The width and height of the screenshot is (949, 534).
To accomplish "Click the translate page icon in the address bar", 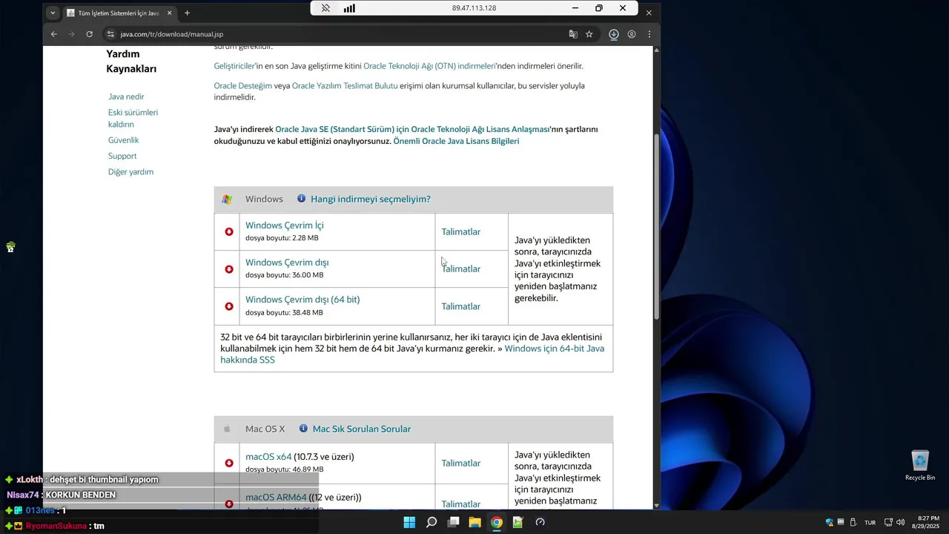I will [x=573, y=34].
